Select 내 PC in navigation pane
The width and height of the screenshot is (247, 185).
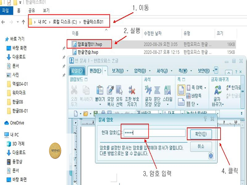point(11,135)
